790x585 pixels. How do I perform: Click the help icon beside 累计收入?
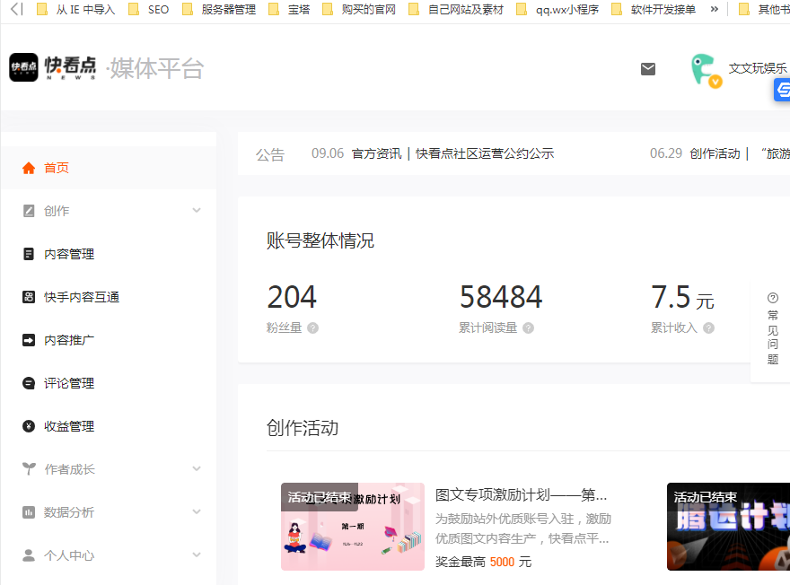point(708,327)
